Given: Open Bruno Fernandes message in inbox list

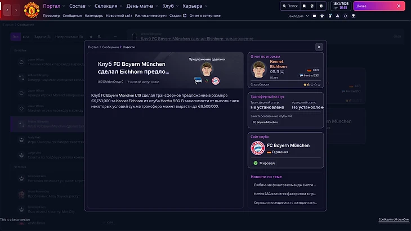Looking at the screenshot, I should tap(48, 194).
